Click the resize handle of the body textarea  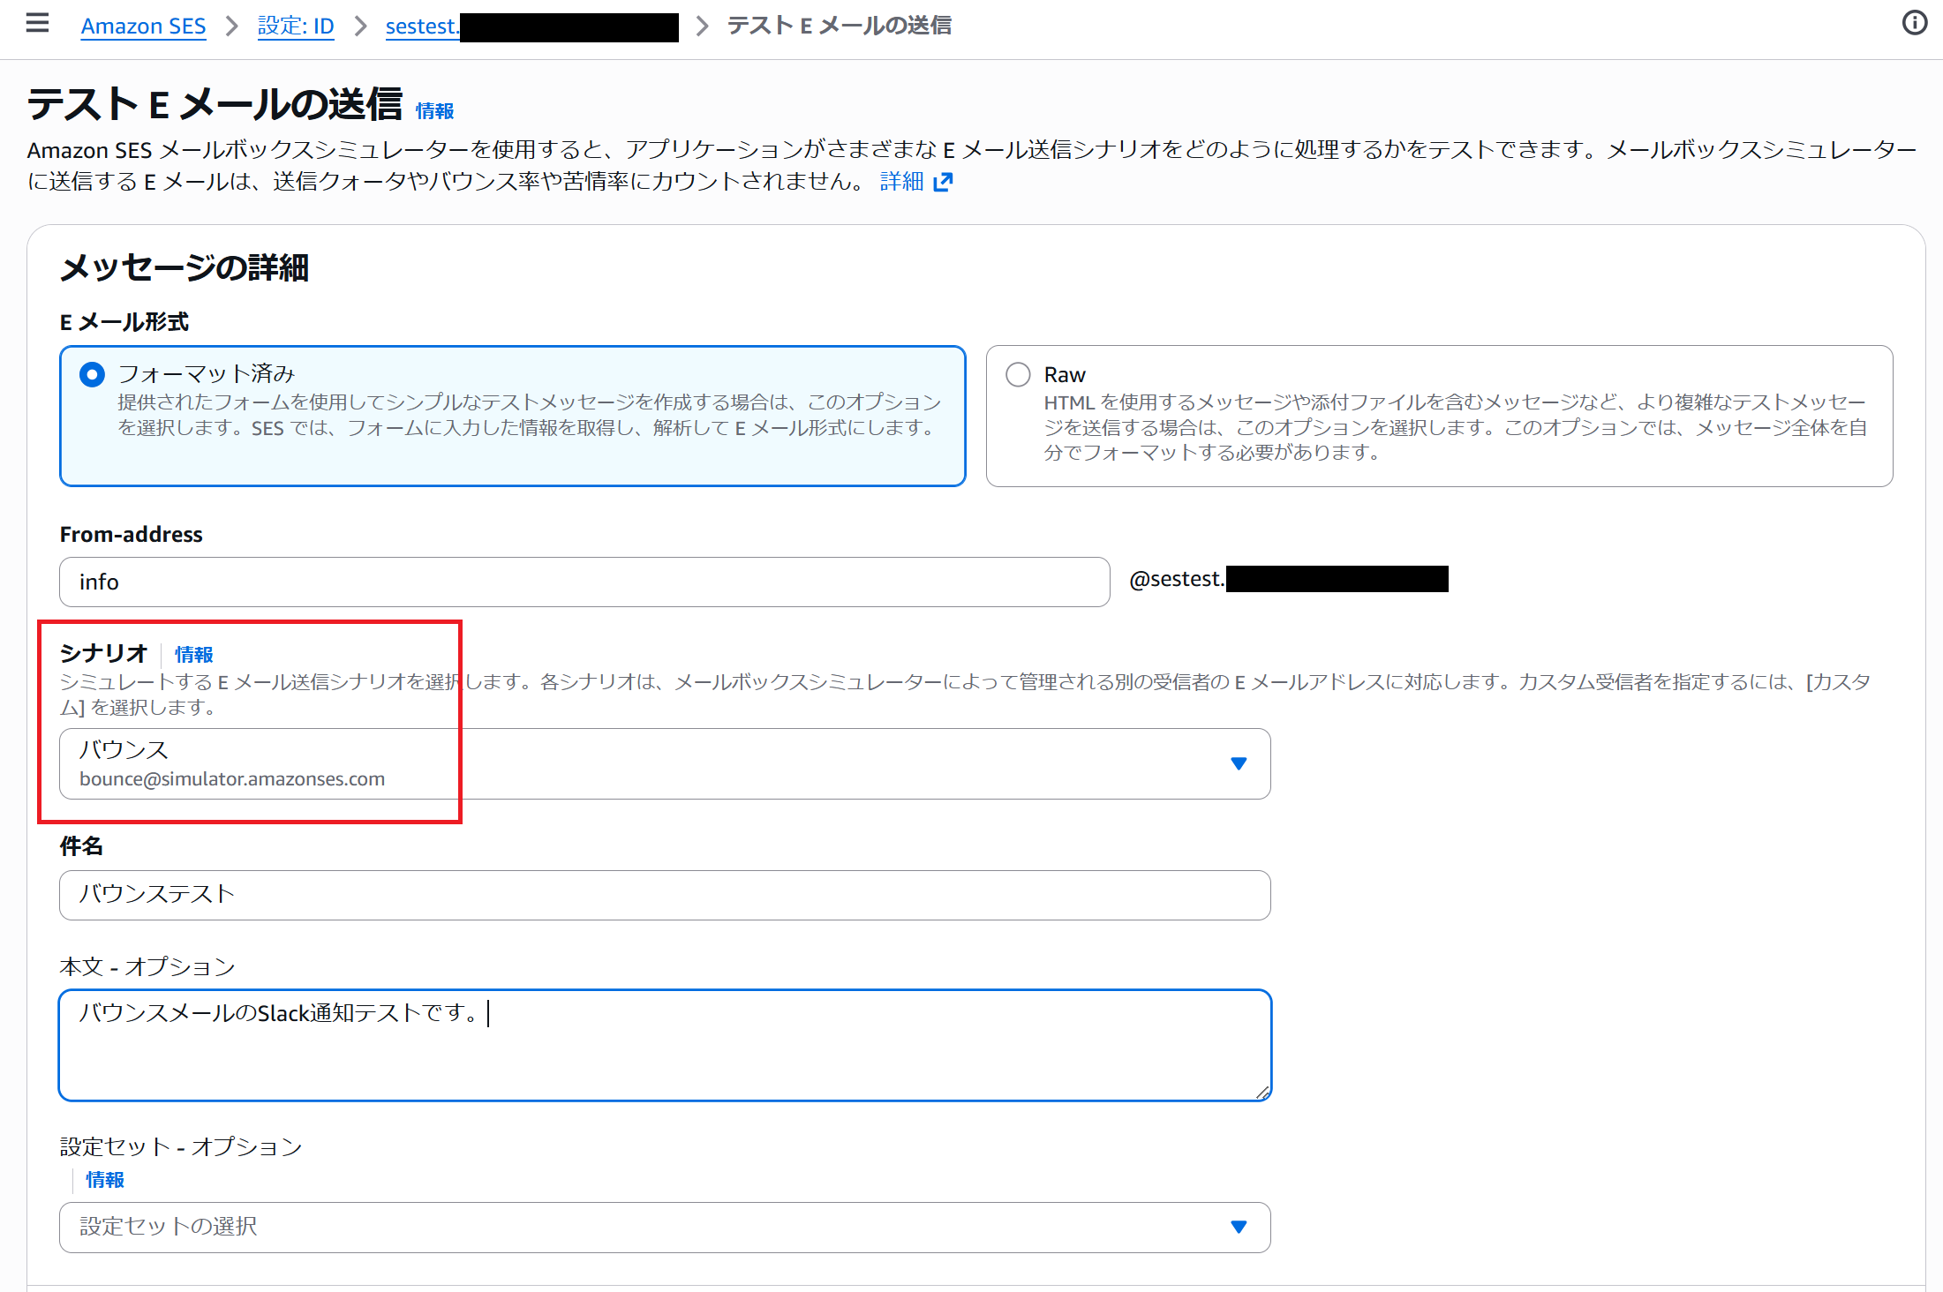click(x=1262, y=1093)
